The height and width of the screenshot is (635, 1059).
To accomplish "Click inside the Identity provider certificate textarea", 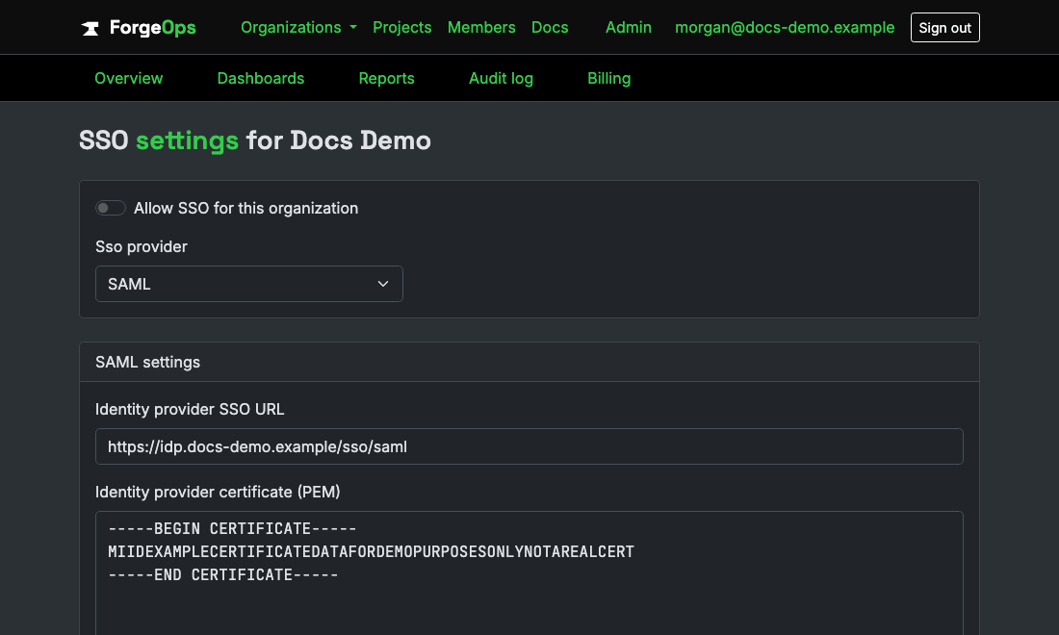I will (529, 572).
